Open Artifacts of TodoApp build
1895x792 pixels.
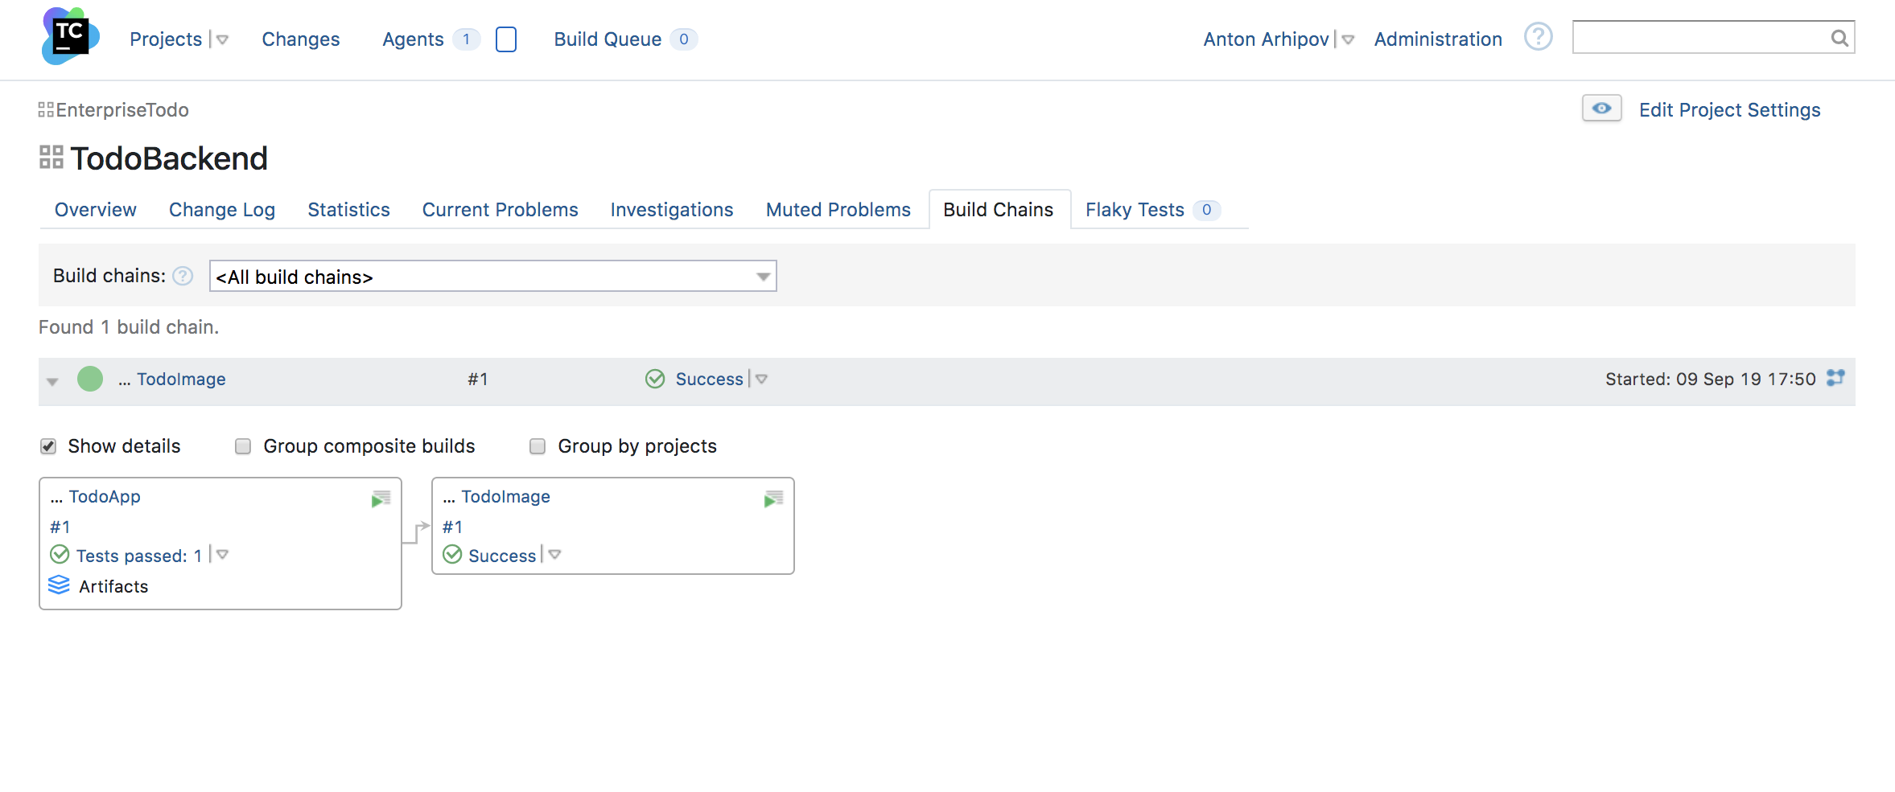point(113,586)
